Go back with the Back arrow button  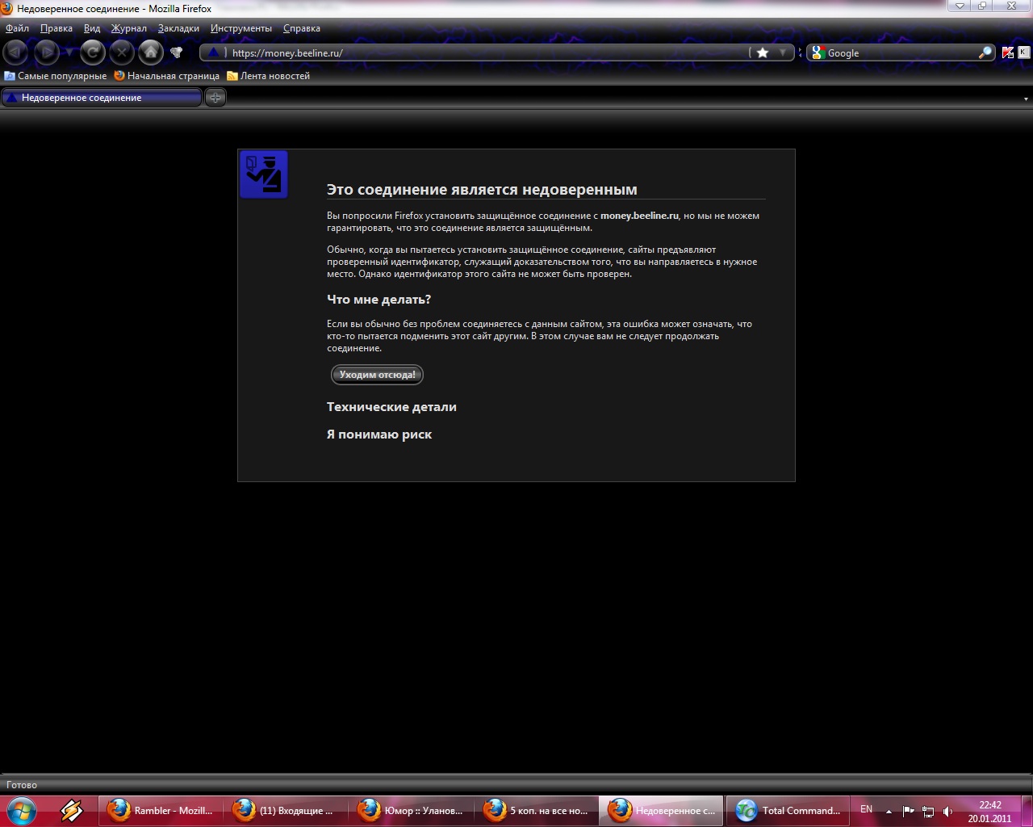(15, 52)
